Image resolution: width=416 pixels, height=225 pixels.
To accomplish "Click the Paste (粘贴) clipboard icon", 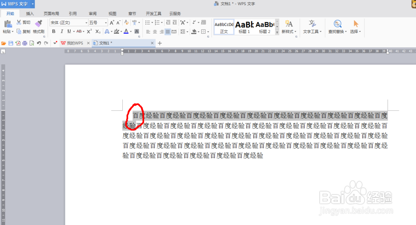I will (x=7, y=24).
